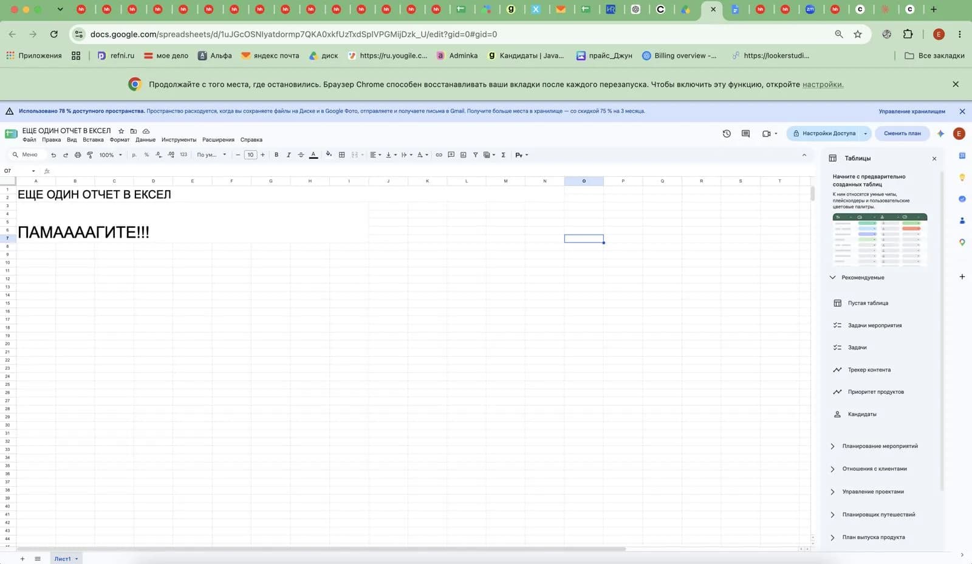Undo the last action in toolbar
This screenshot has height=564, width=972.
[53, 155]
